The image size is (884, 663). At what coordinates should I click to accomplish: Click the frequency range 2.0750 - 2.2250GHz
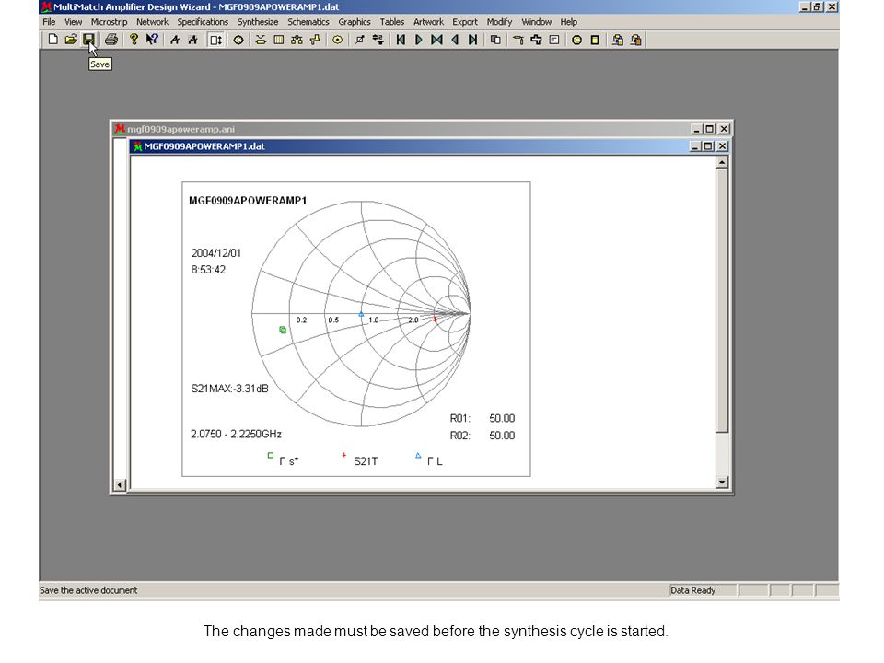[x=236, y=434]
